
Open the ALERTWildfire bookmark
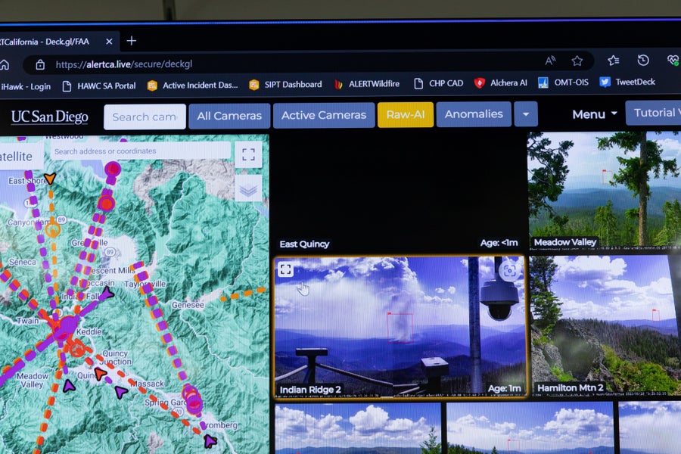pyautogui.click(x=374, y=84)
